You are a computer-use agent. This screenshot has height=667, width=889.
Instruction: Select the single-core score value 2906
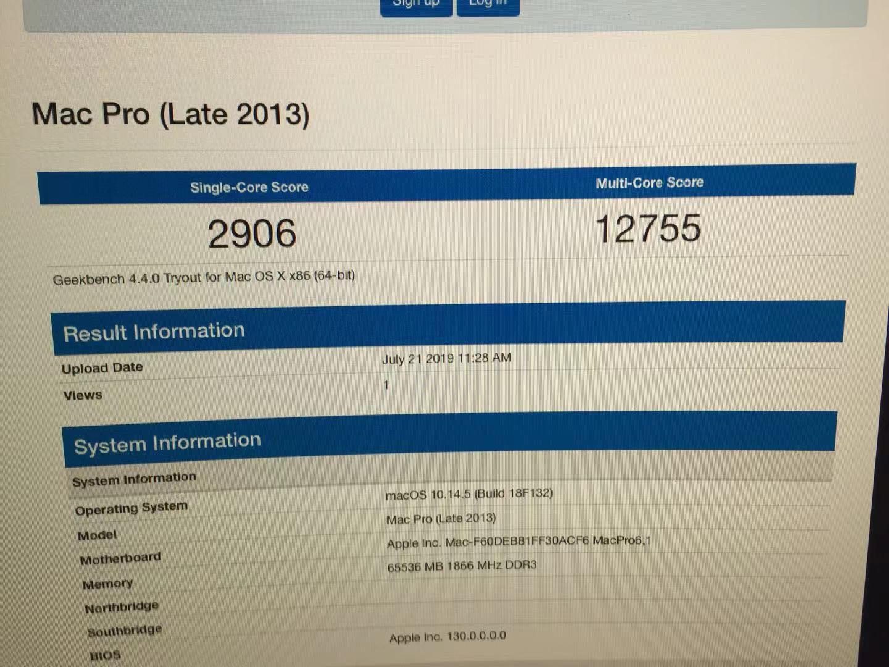[x=252, y=233]
